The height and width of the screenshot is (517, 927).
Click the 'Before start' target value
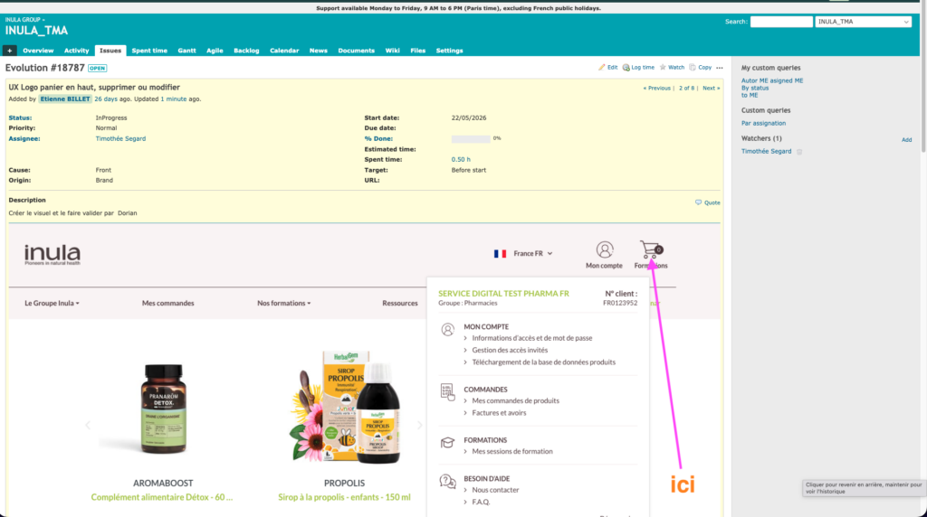click(x=469, y=170)
